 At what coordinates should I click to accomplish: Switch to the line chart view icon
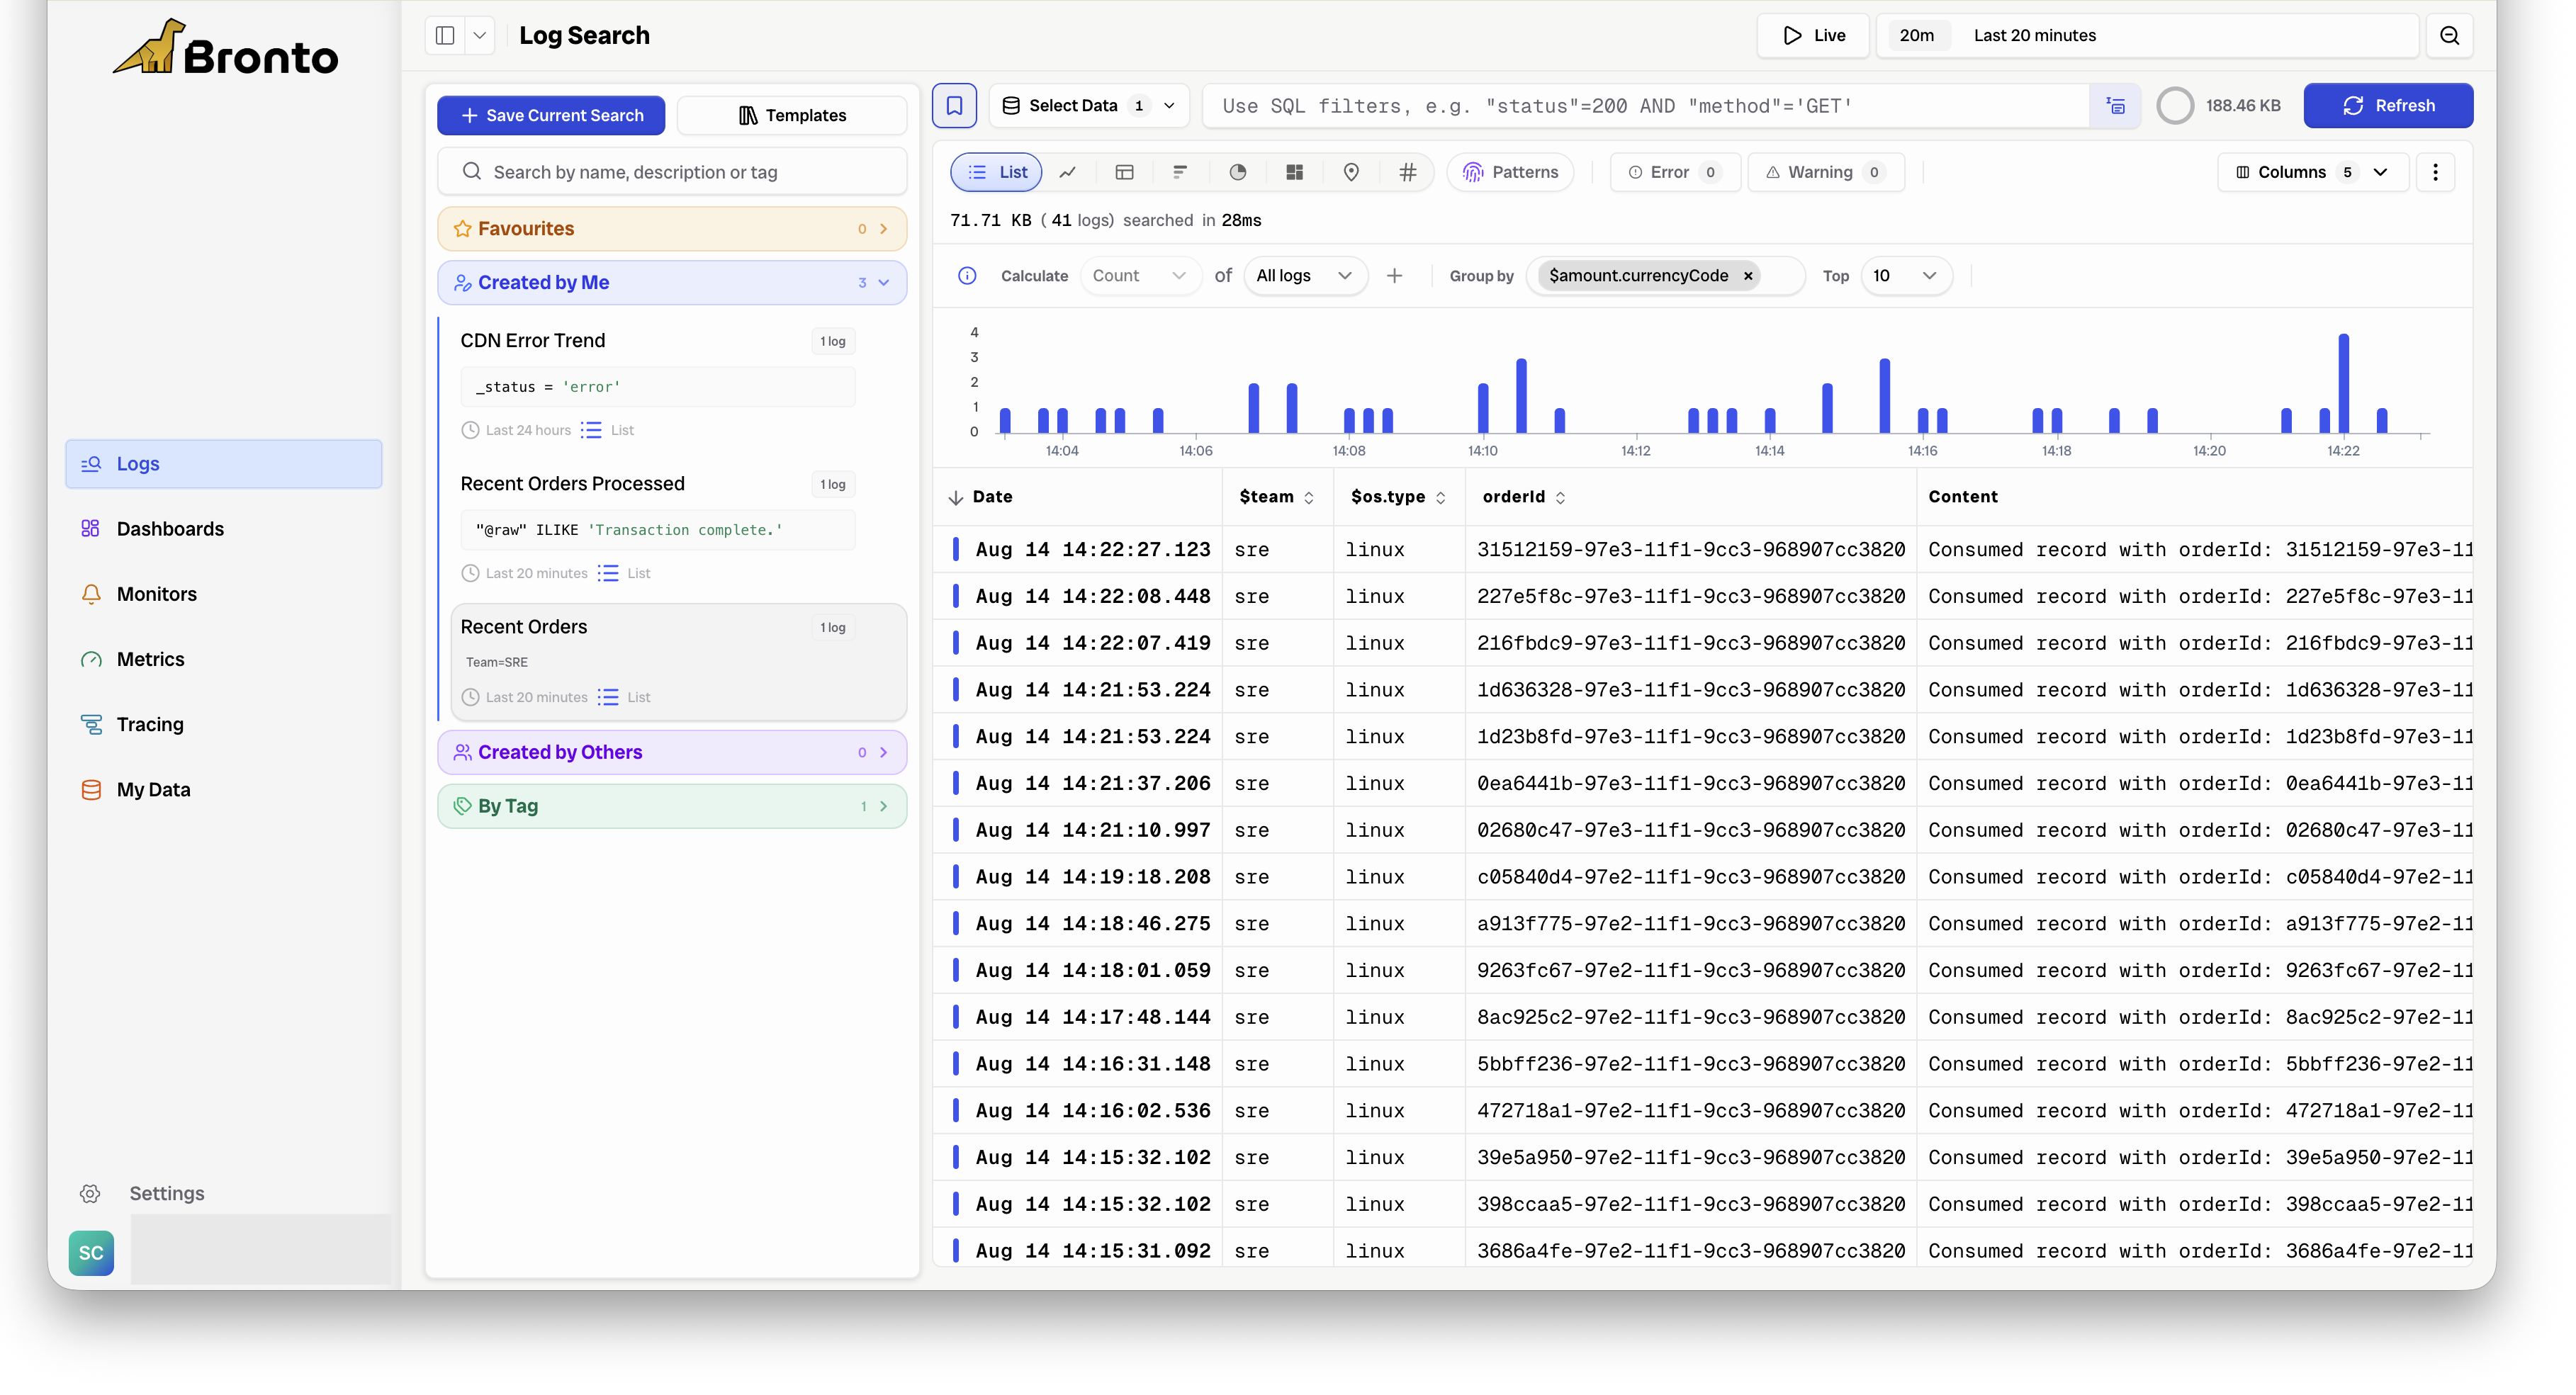click(x=1068, y=172)
